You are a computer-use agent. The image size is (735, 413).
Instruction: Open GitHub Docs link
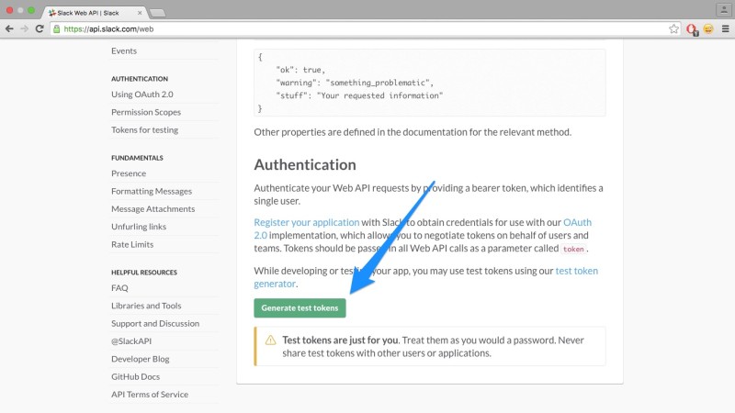pyautogui.click(x=135, y=377)
